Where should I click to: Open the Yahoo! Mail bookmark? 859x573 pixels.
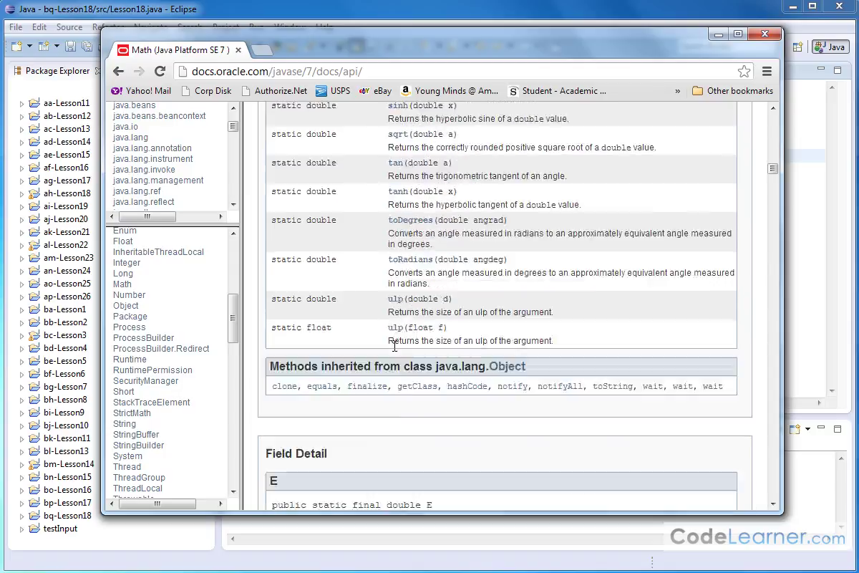pos(141,91)
